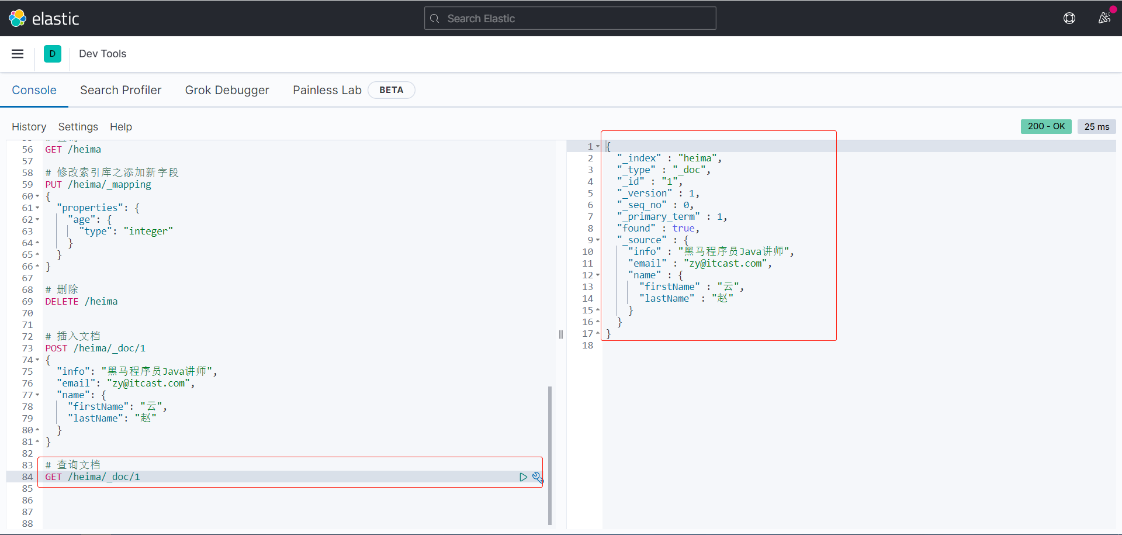Click the 200 - OK status badge
The image size is (1122, 535).
pos(1046,126)
